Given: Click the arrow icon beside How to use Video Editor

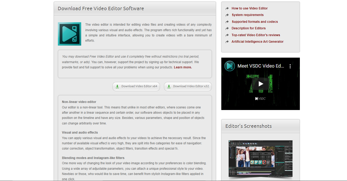Looking at the screenshot, I should [227, 8].
